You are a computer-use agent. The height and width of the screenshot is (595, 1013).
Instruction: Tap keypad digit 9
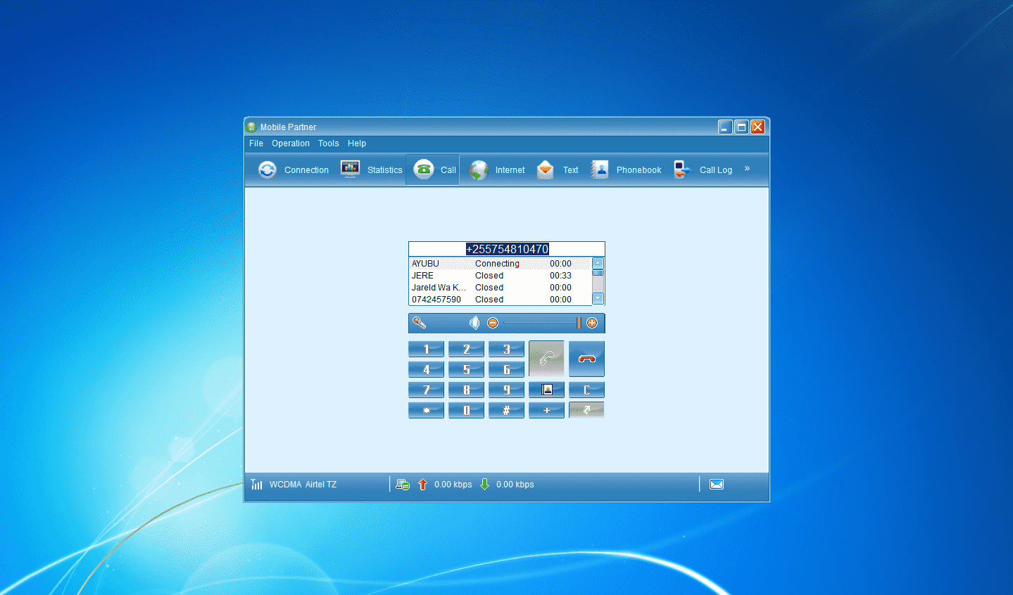click(506, 390)
